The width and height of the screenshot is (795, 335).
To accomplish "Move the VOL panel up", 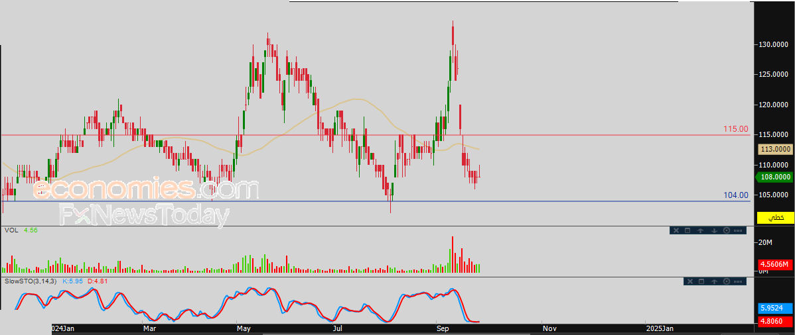I will click(x=700, y=231).
